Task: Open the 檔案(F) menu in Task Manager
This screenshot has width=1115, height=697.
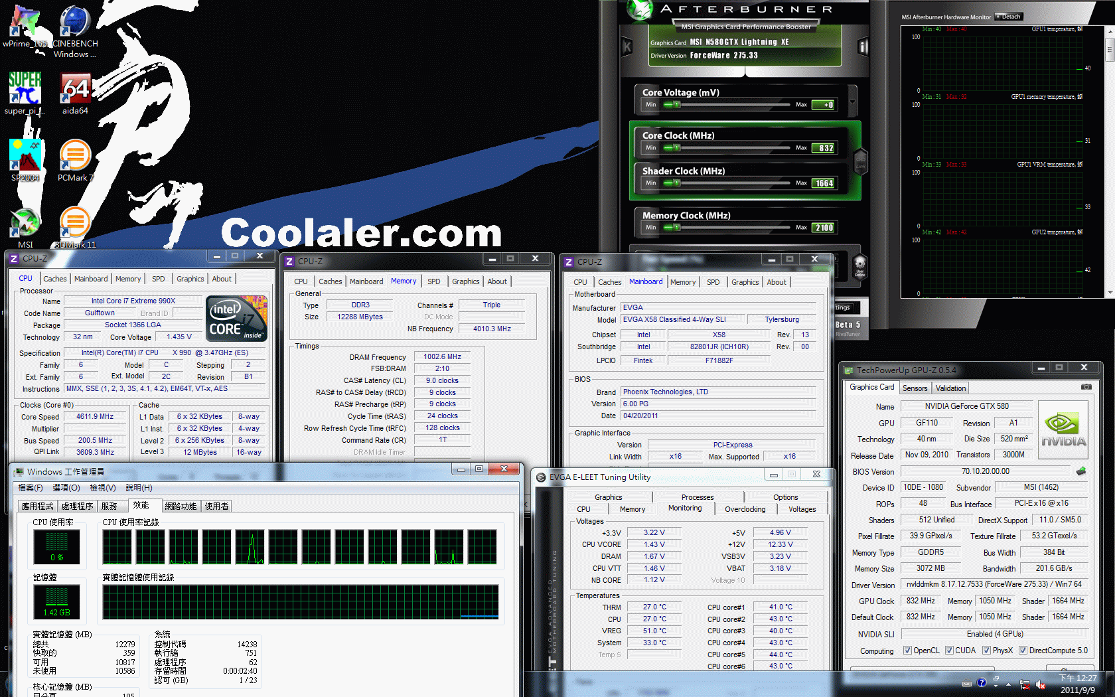Action: pyautogui.click(x=31, y=488)
